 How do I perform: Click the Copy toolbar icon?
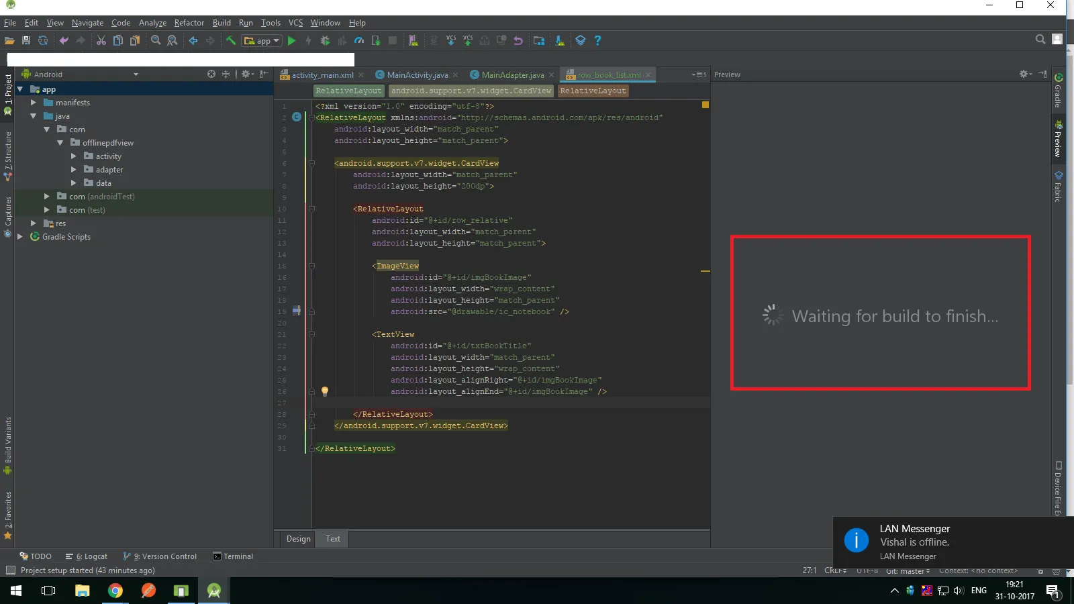tap(118, 40)
